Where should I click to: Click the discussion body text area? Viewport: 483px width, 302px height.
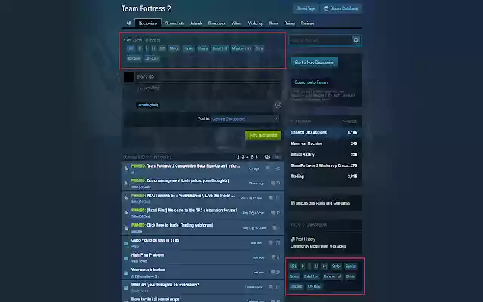(209, 91)
